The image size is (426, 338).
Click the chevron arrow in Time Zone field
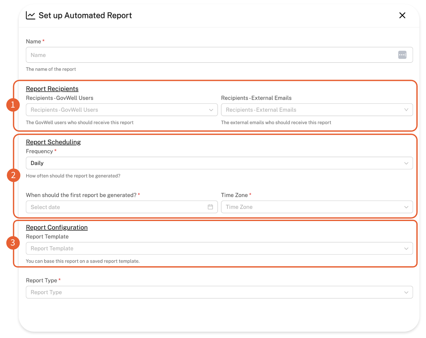click(x=406, y=207)
